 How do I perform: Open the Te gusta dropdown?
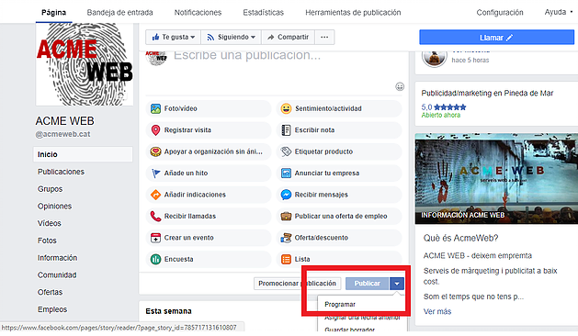[174, 38]
